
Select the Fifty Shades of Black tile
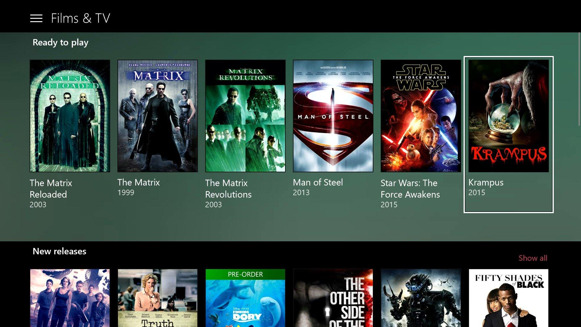[508, 298]
